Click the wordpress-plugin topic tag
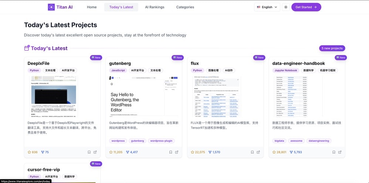369x183 pixels. coord(161,141)
